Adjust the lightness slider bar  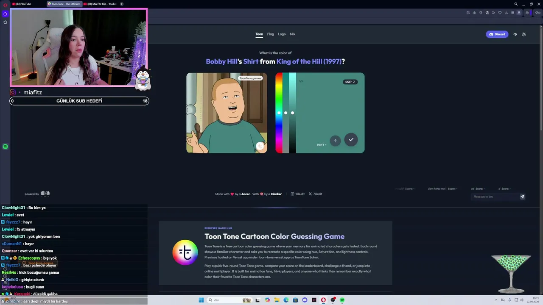[x=292, y=113]
